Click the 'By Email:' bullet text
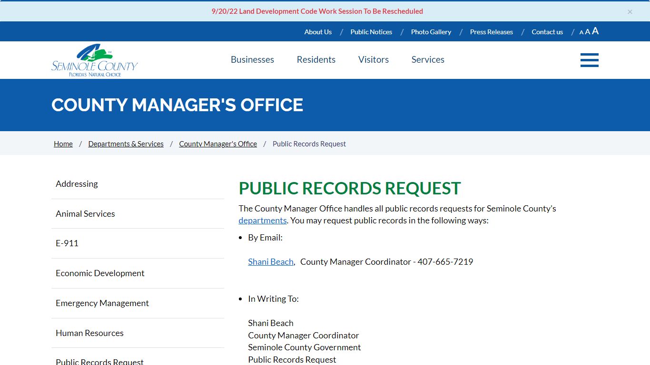The width and height of the screenshot is (650, 365). 266,238
